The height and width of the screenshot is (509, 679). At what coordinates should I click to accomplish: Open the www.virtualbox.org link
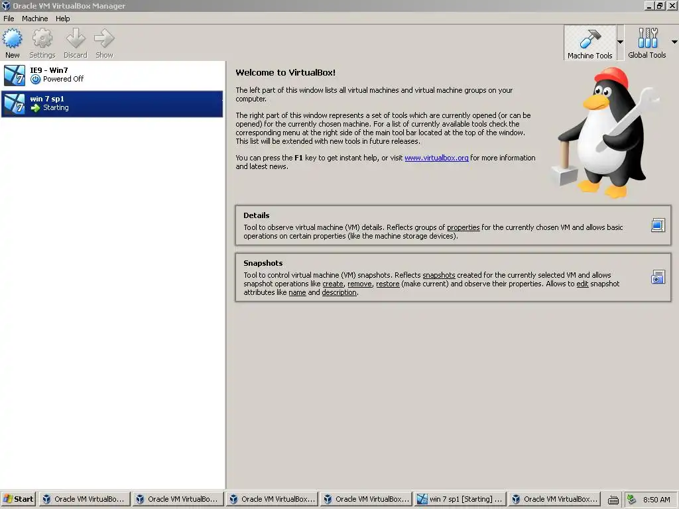tap(436, 158)
